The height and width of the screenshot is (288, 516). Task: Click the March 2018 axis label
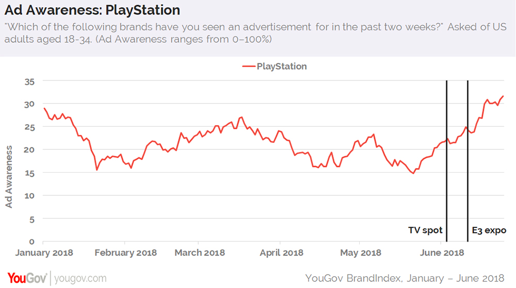[x=200, y=252]
